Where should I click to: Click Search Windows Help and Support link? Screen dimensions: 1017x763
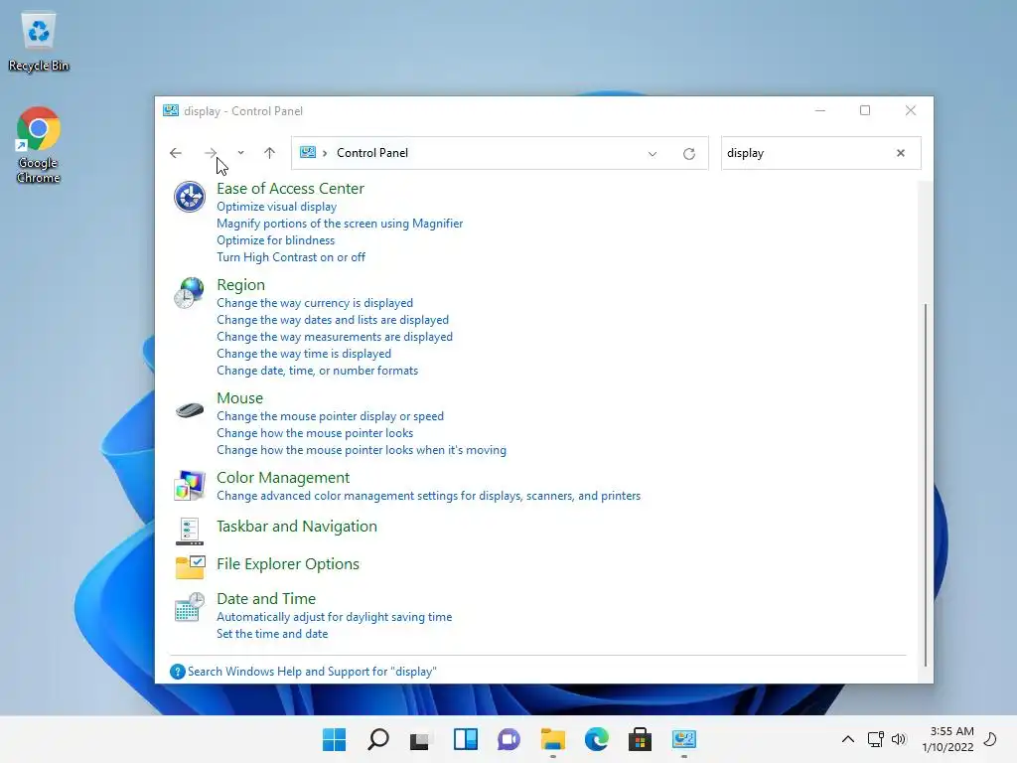click(312, 672)
